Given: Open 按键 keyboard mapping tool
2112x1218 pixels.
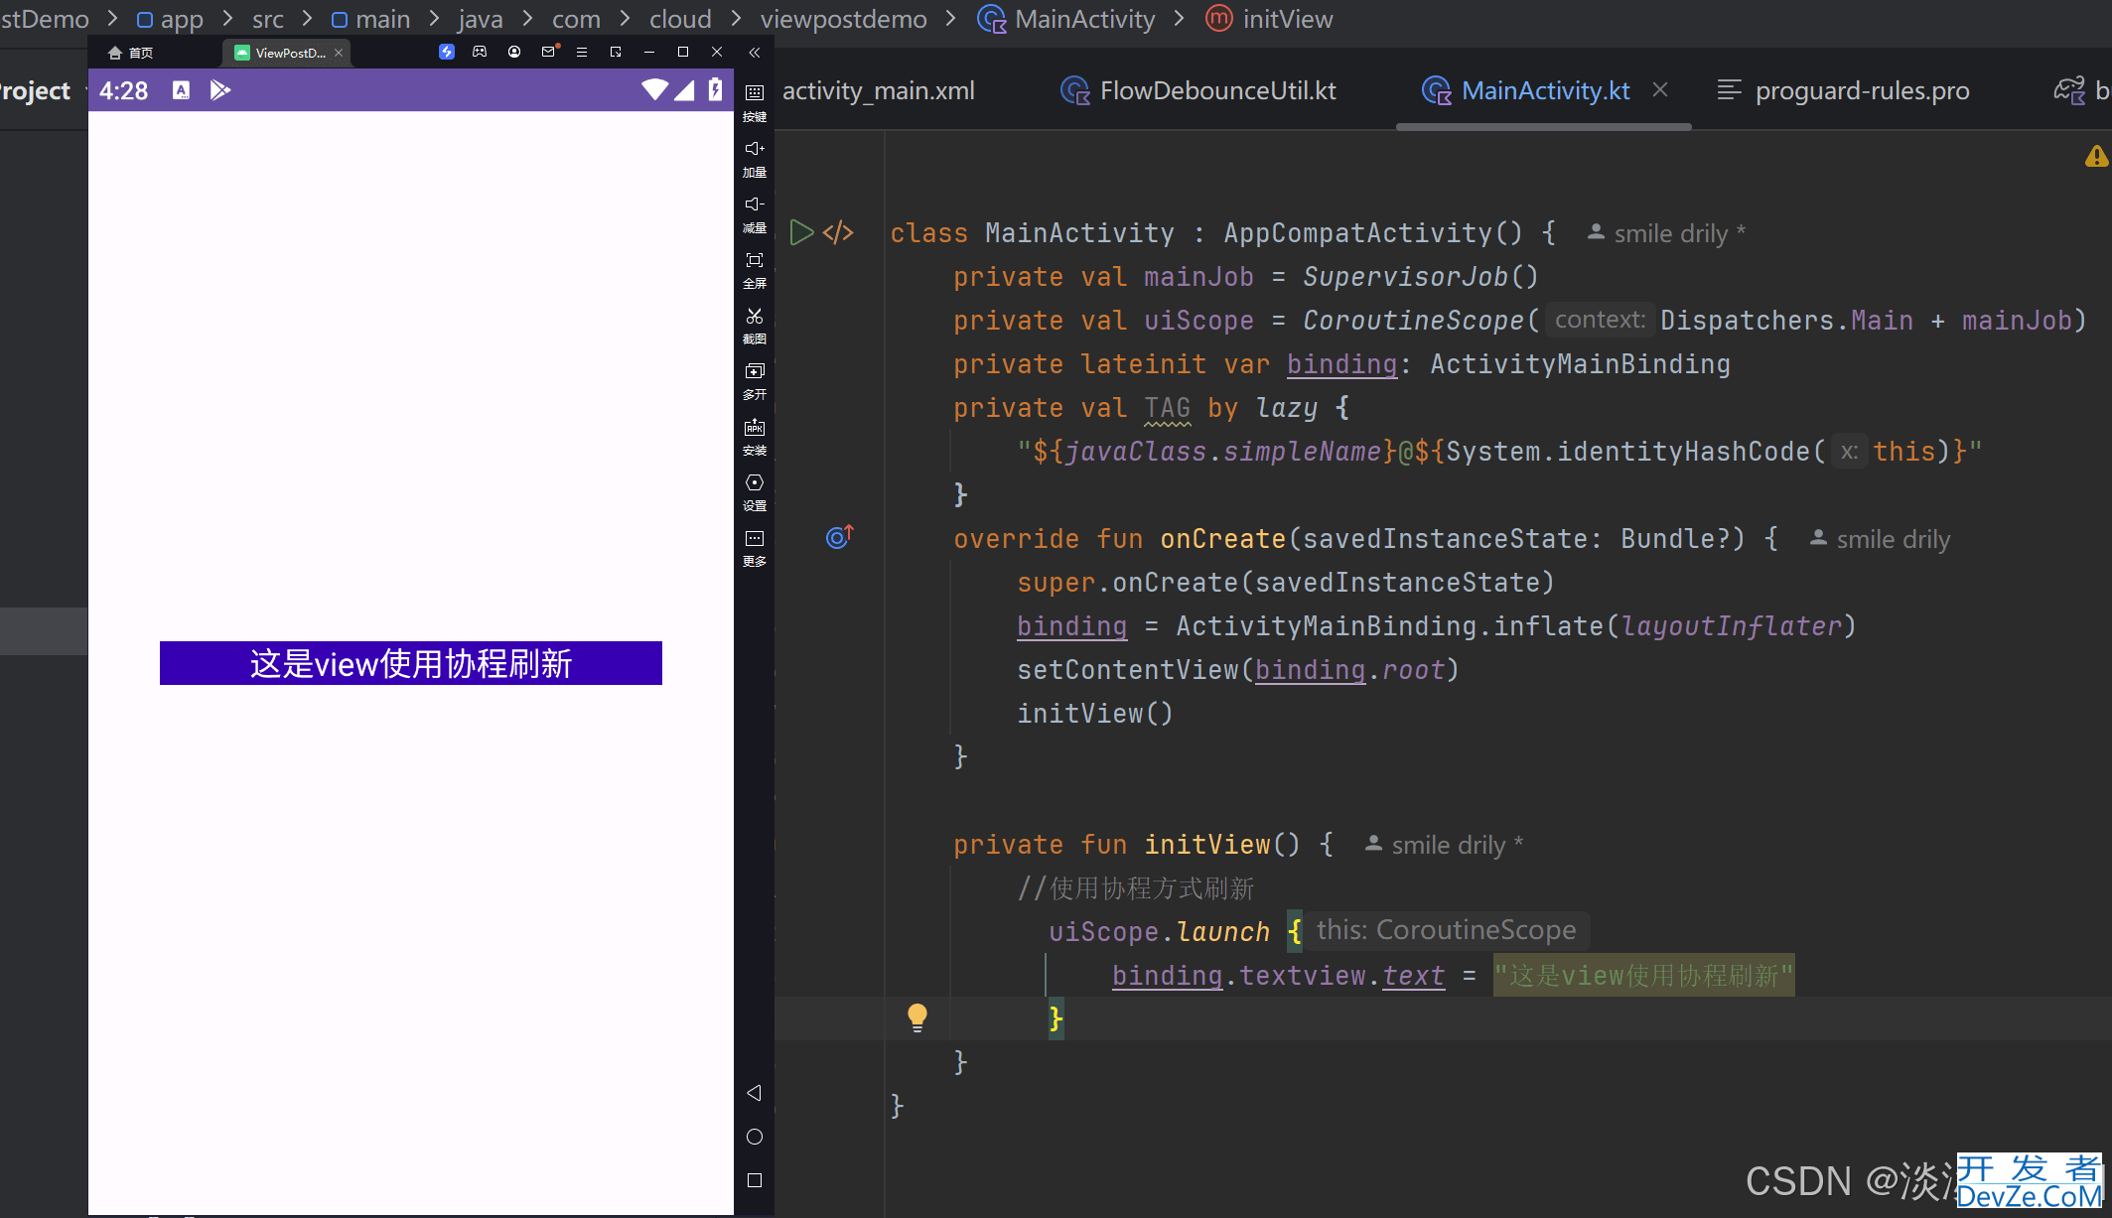Looking at the screenshot, I should click(755, 103).
